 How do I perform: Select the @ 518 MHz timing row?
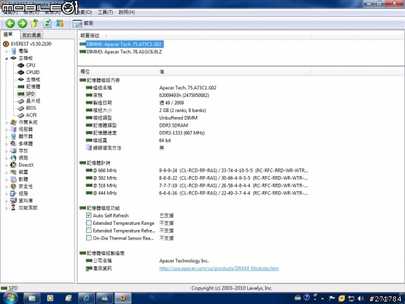[197, 186]
